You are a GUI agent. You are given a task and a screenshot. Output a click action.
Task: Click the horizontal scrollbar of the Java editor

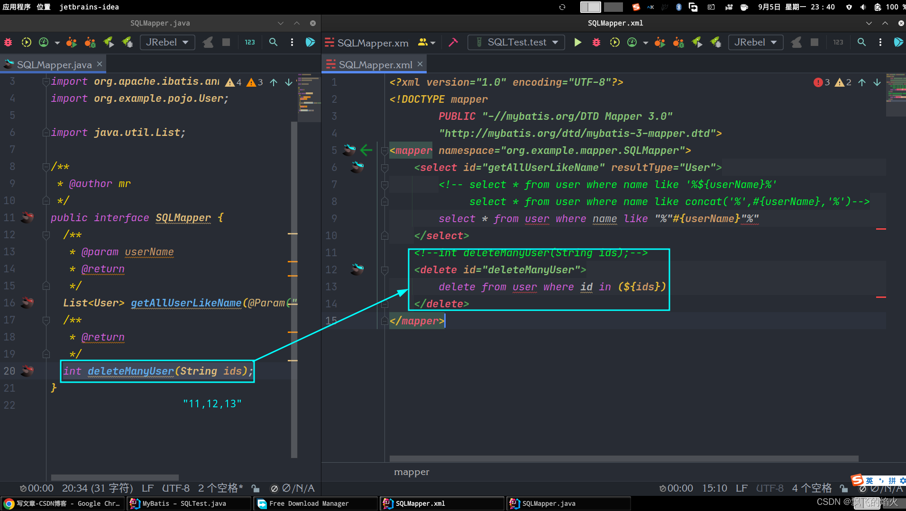pyautogui.click(x=115, y=477)
